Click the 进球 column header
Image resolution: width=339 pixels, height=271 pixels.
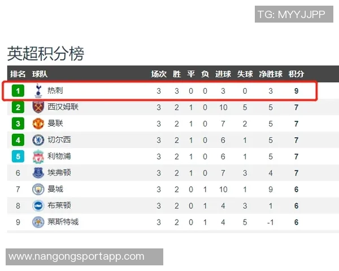[x=223, y=74]
